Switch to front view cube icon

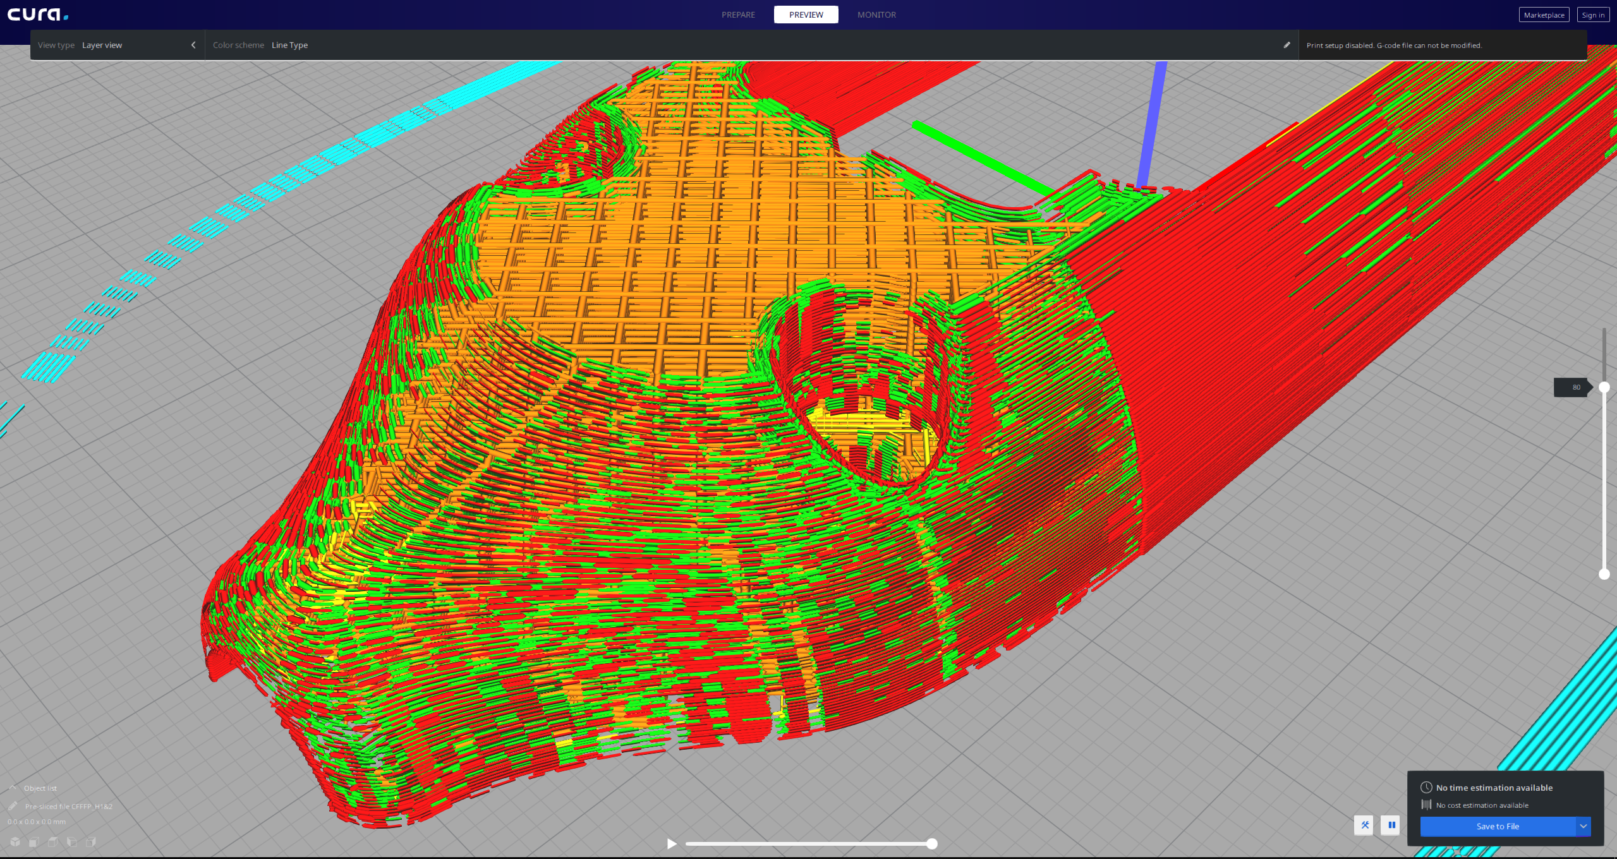point(34,841)
